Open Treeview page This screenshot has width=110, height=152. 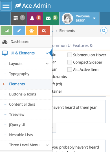(26, 115)
